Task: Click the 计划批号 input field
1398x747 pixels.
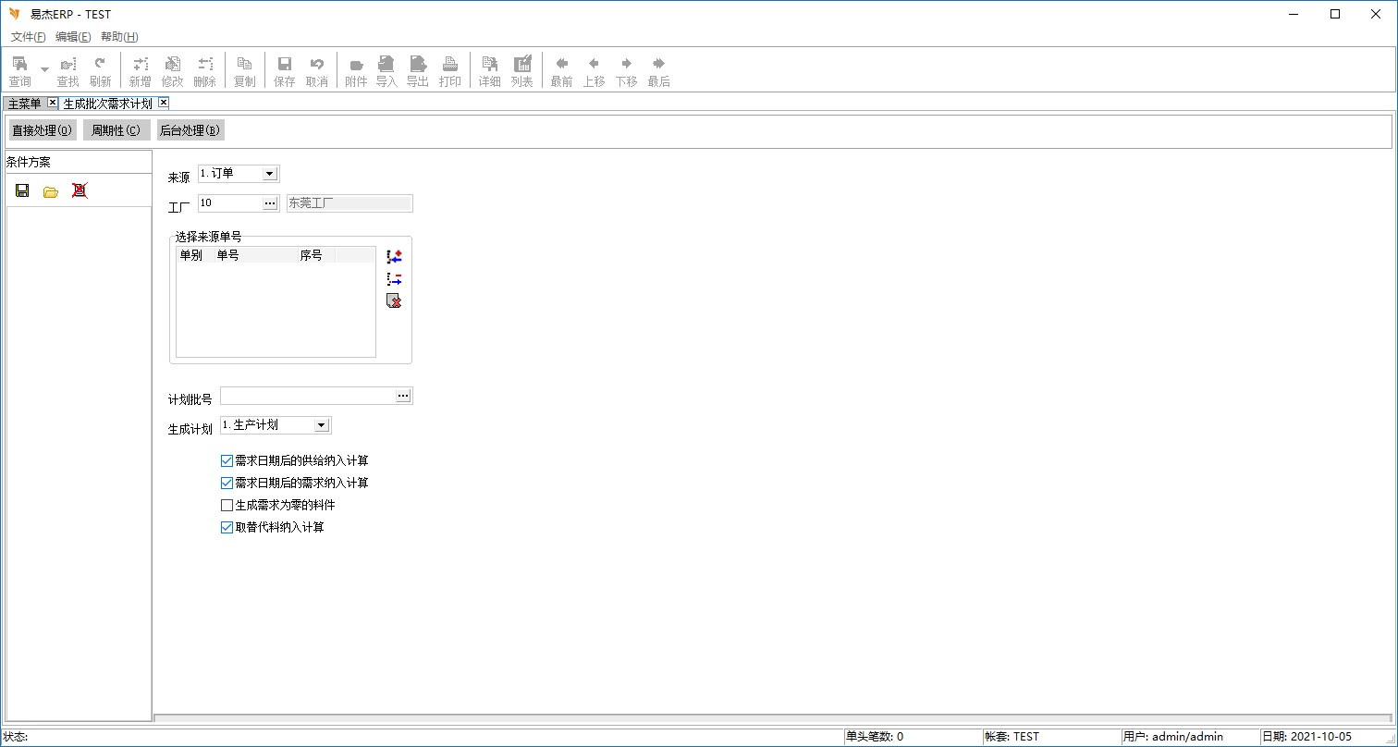Action: point(307,396)
